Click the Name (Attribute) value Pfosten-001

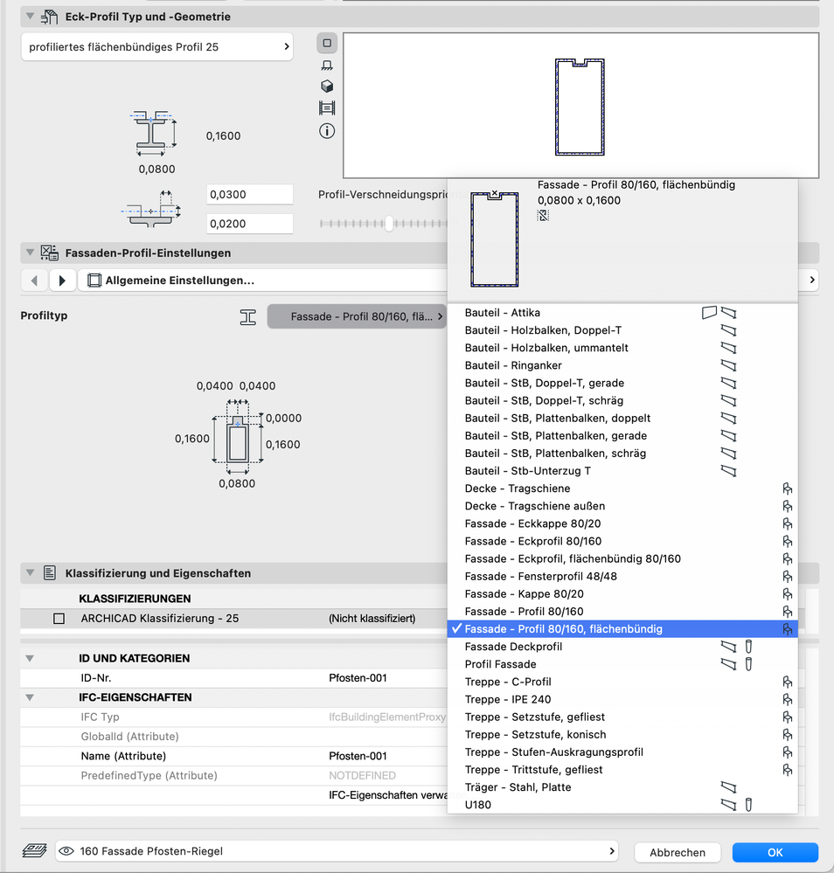358,756
